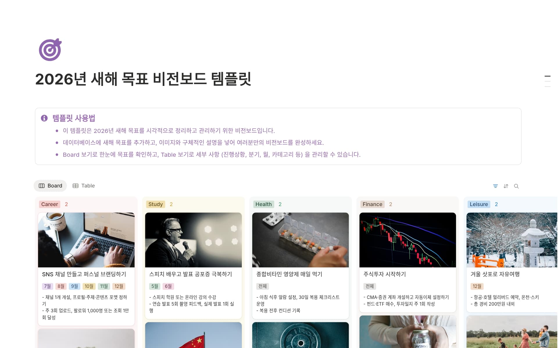This screenshot has height=348, width=558.
Task: Open the filter icon above the board
Action: (496, 186)
